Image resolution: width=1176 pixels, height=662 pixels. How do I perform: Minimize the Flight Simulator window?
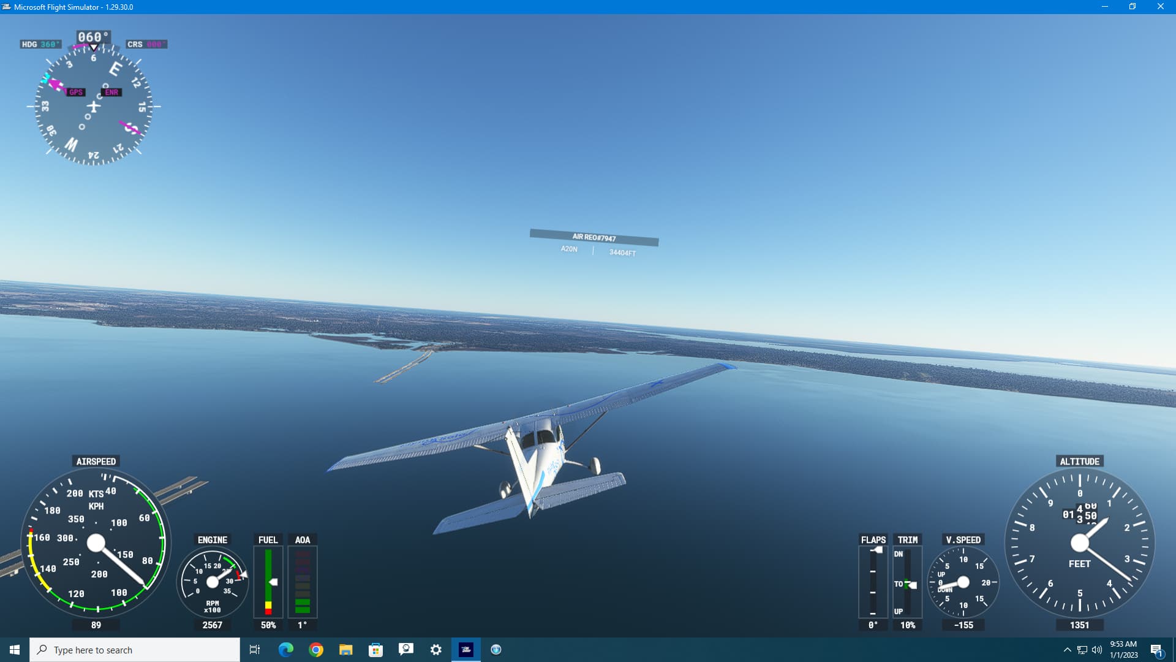[x=1105, y=7]
